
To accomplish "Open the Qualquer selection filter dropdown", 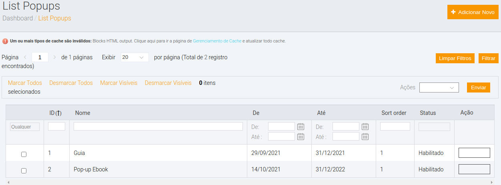I will tap(25, 127).
